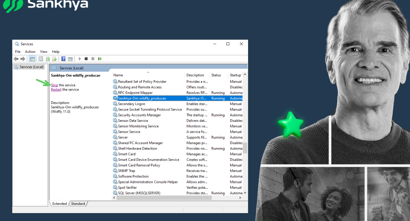410x221 pixels.
Task: Click the Pause Service toolbar icon
Action: tap(93, 59)
